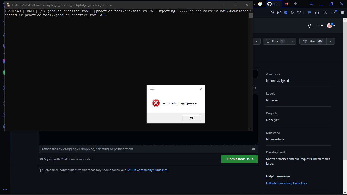The image size is (347, 195).
Task: Open the GitHub create new dropdown
Action: pos(319,26)
